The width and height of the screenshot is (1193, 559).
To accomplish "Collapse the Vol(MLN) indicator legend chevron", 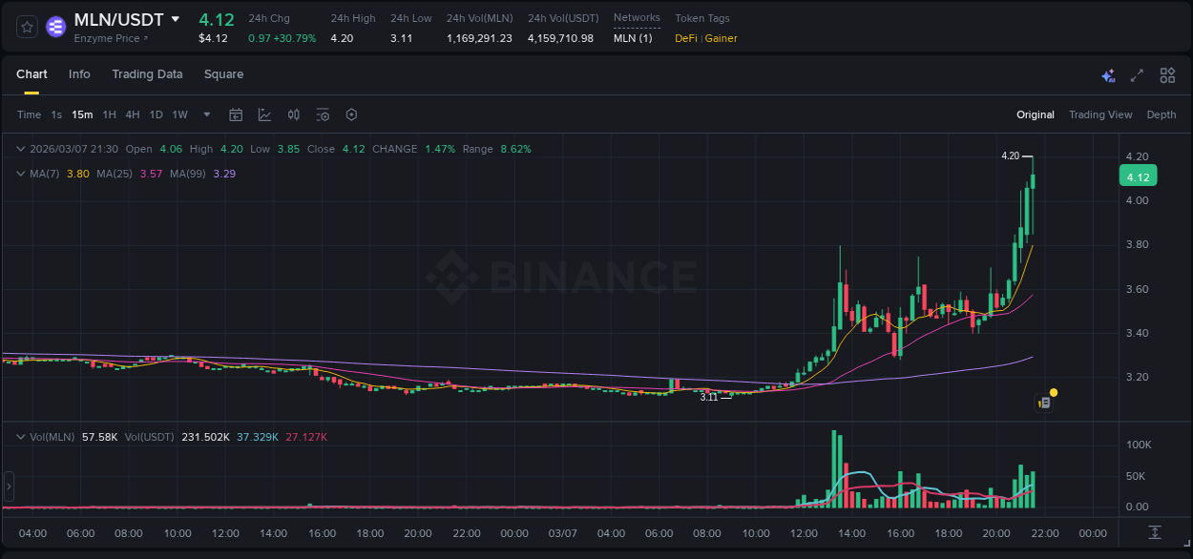I will (20, 436).
